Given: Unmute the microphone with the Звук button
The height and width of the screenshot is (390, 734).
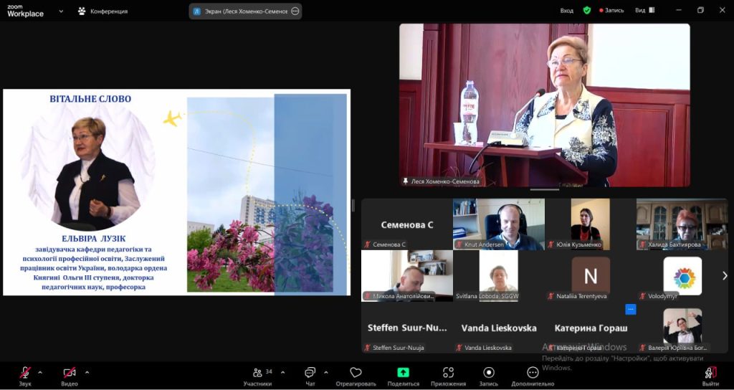Looking at the screenshot, I should [x=25, y=373].
